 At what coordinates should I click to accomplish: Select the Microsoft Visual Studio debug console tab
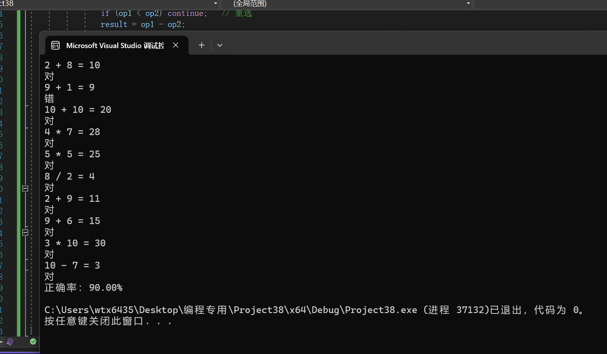[x=116, y=45]
